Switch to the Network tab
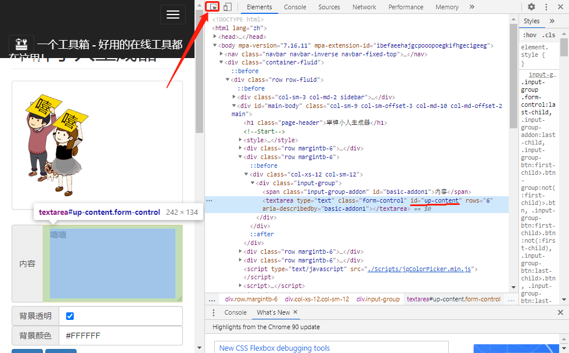569x353 pixels. 364,7
